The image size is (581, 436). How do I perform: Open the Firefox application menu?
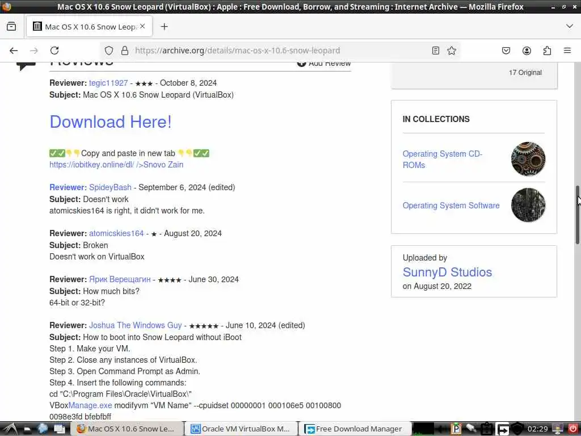point(567,51)
